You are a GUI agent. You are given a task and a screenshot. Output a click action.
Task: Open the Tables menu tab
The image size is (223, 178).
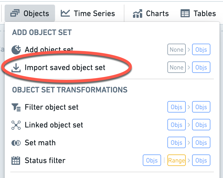[x=198, y=13]
